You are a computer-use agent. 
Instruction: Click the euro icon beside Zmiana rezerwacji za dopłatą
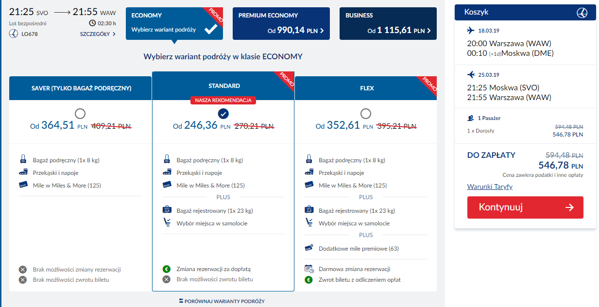166,269
